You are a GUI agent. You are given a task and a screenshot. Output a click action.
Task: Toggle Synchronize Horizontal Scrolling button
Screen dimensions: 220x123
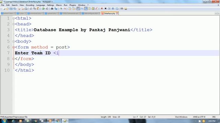(73, 9)
